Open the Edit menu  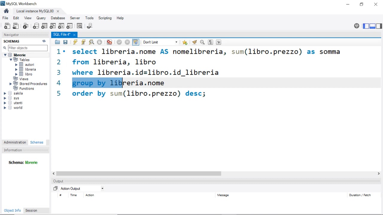[16, 18]
